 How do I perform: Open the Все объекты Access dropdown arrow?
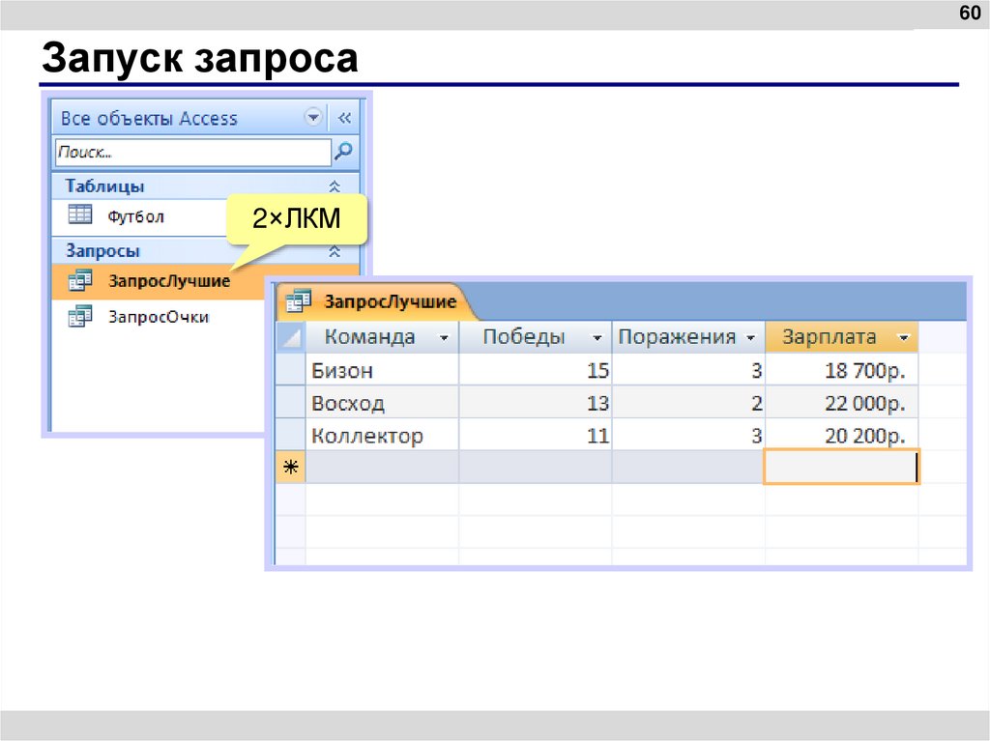(x=312, y=116)
